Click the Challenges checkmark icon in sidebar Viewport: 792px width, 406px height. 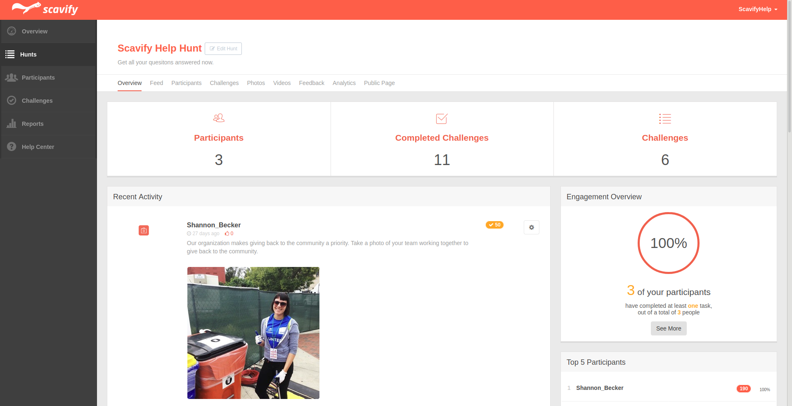(12, 101)
